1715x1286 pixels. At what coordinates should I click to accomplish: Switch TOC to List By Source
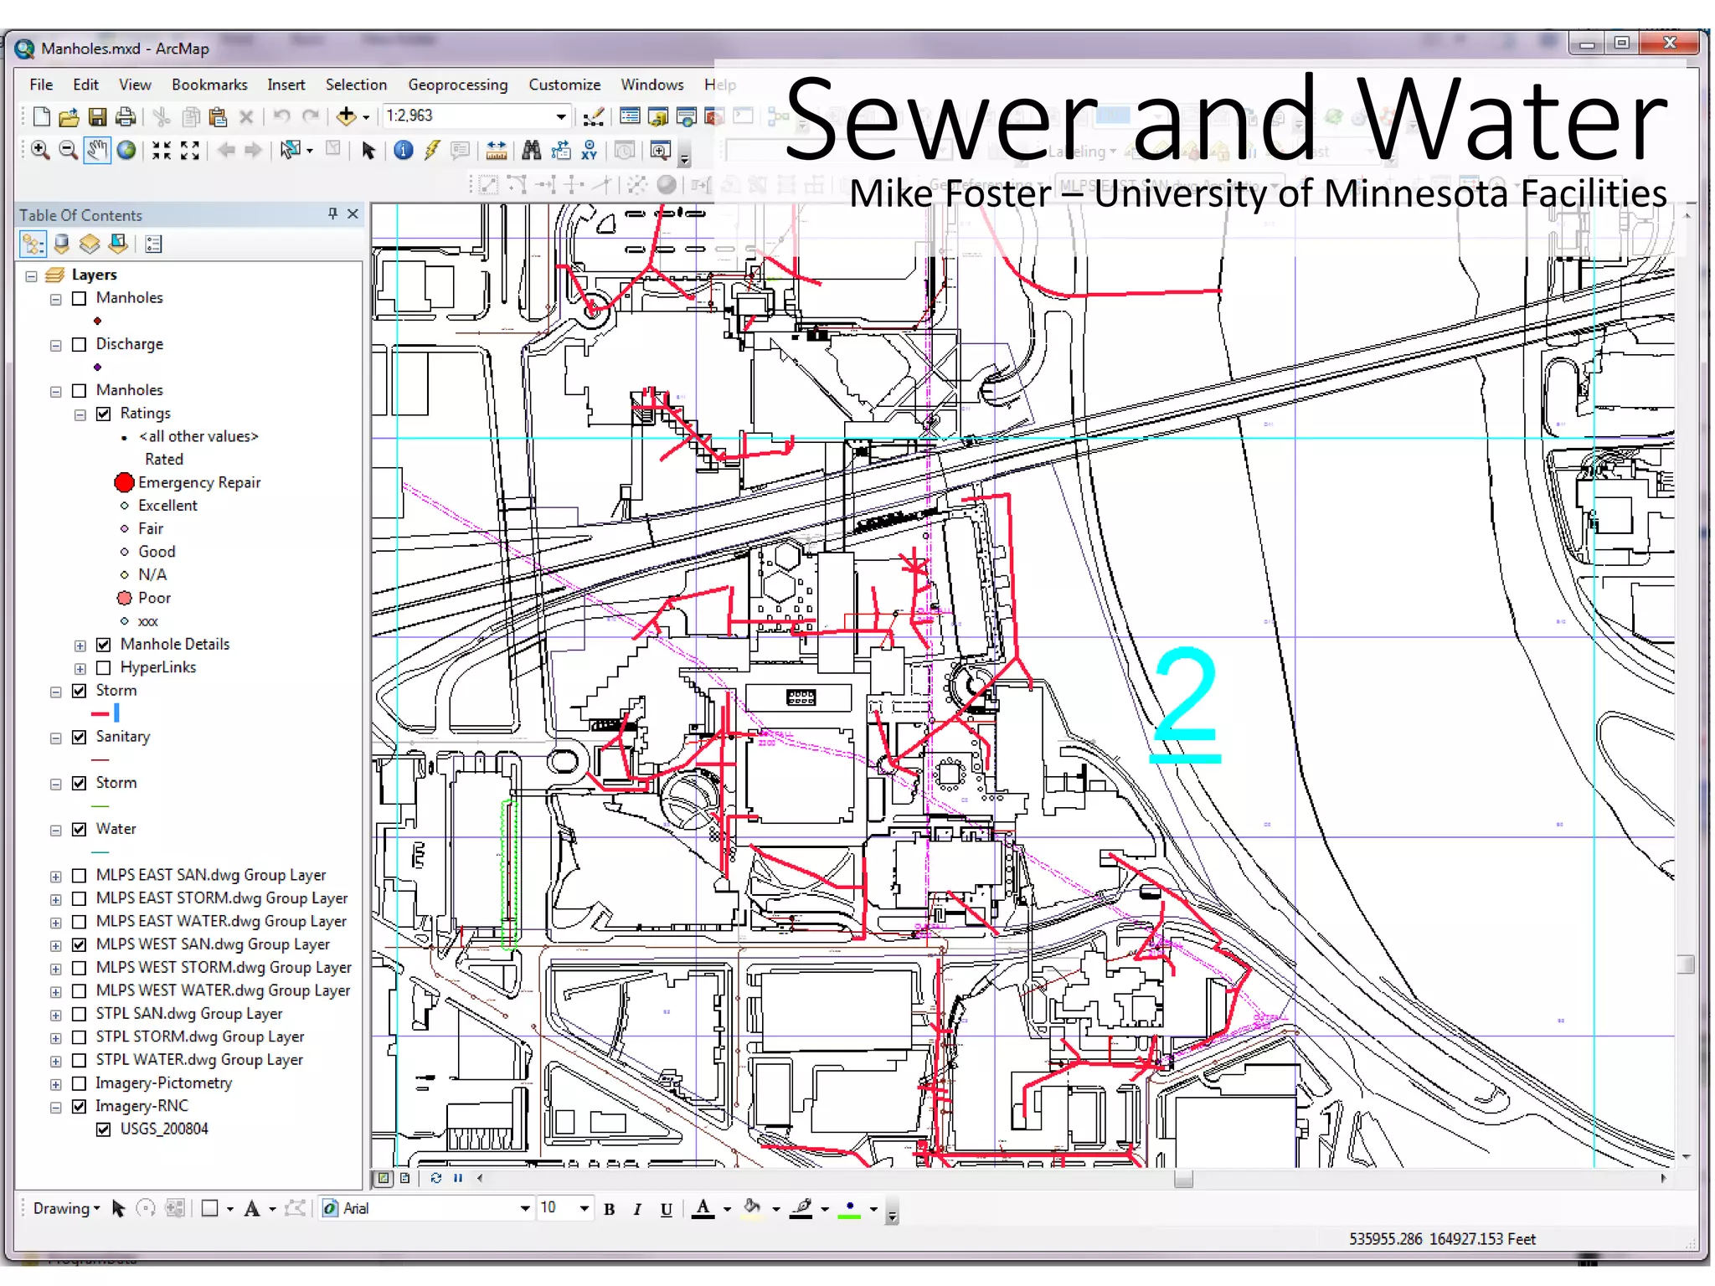pos(62,244)
